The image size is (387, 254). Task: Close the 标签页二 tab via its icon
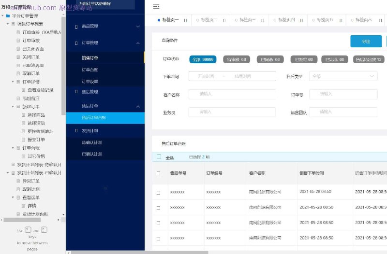(x=224, y=20)
